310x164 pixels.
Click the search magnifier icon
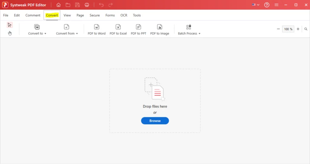pos(306,29)
